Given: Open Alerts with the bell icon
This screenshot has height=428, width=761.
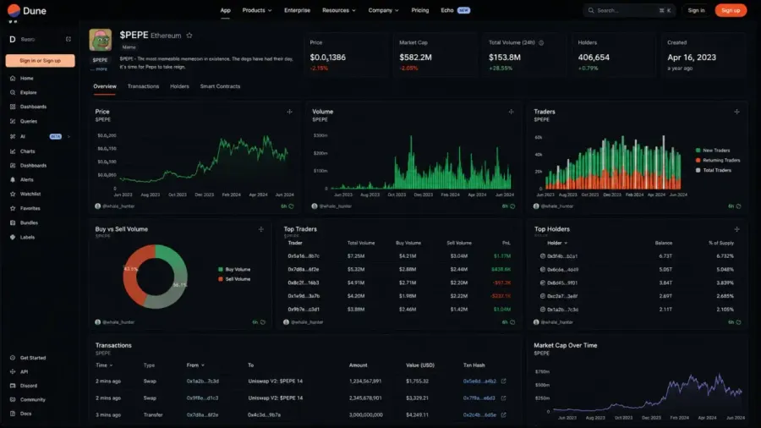Looking at the screenshot, I should (x=22, y=179).
